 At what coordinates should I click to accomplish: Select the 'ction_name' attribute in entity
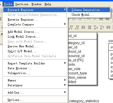tap(77, 78)
